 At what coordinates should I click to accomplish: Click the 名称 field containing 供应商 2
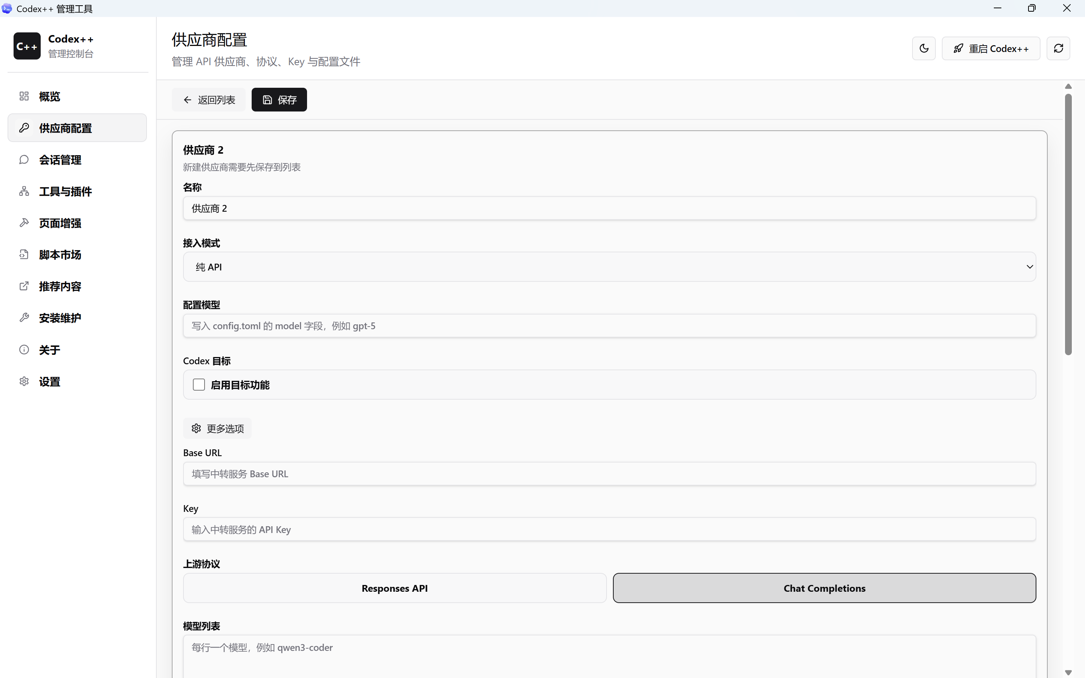pos(609,208)
